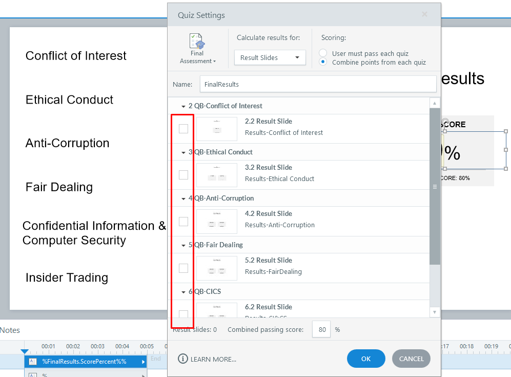The width and height of the screenshot is (511, 377).
Task: Click the timeline playhead marker
Action: [25, 351]
